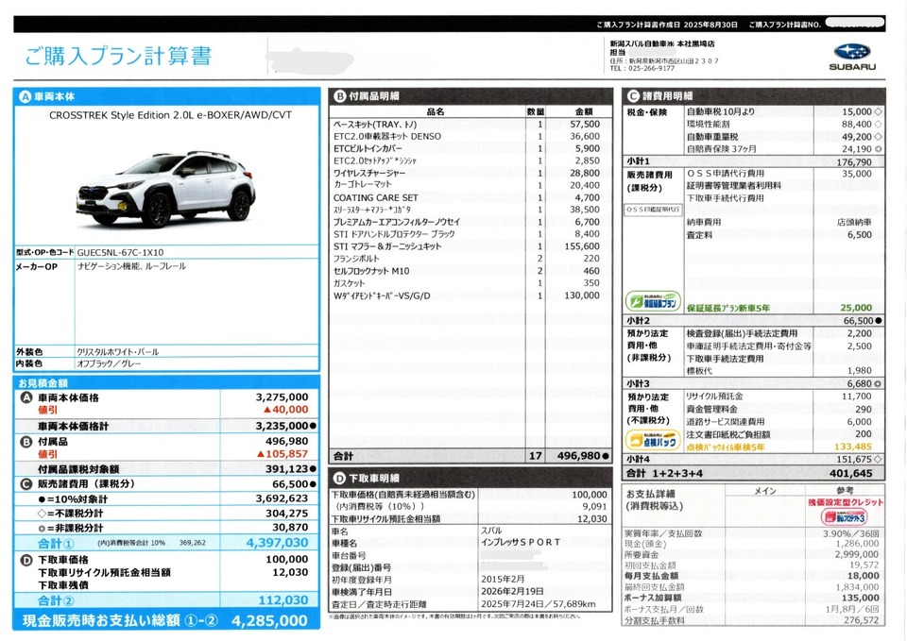Click the ベースキット(TRAY,トノ) row
Viewport: 907px width, 641px height.
click(x=470, y=125)
